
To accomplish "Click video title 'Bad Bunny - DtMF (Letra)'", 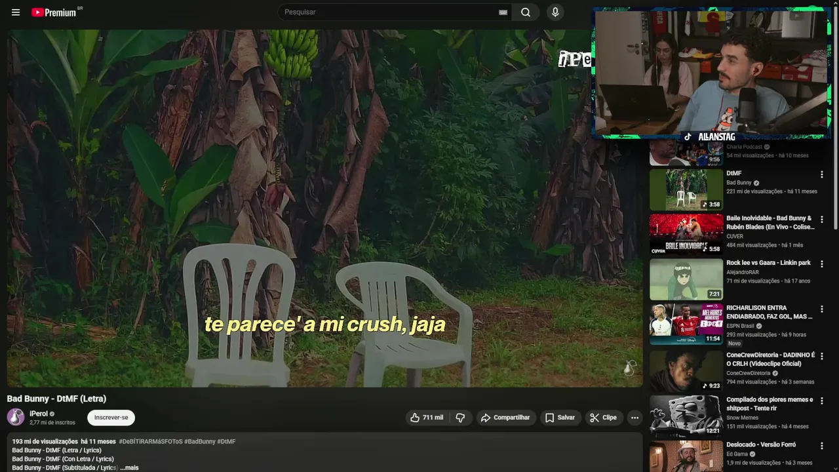I will click(56, 399).
